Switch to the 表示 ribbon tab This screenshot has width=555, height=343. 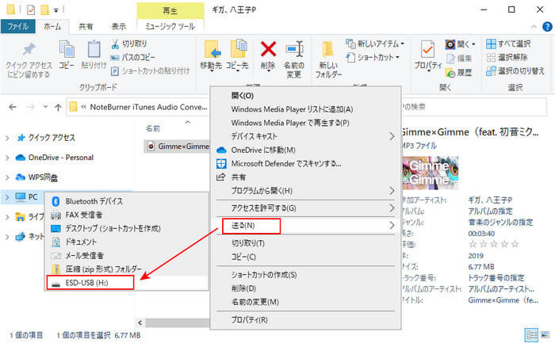pos(119,26)
